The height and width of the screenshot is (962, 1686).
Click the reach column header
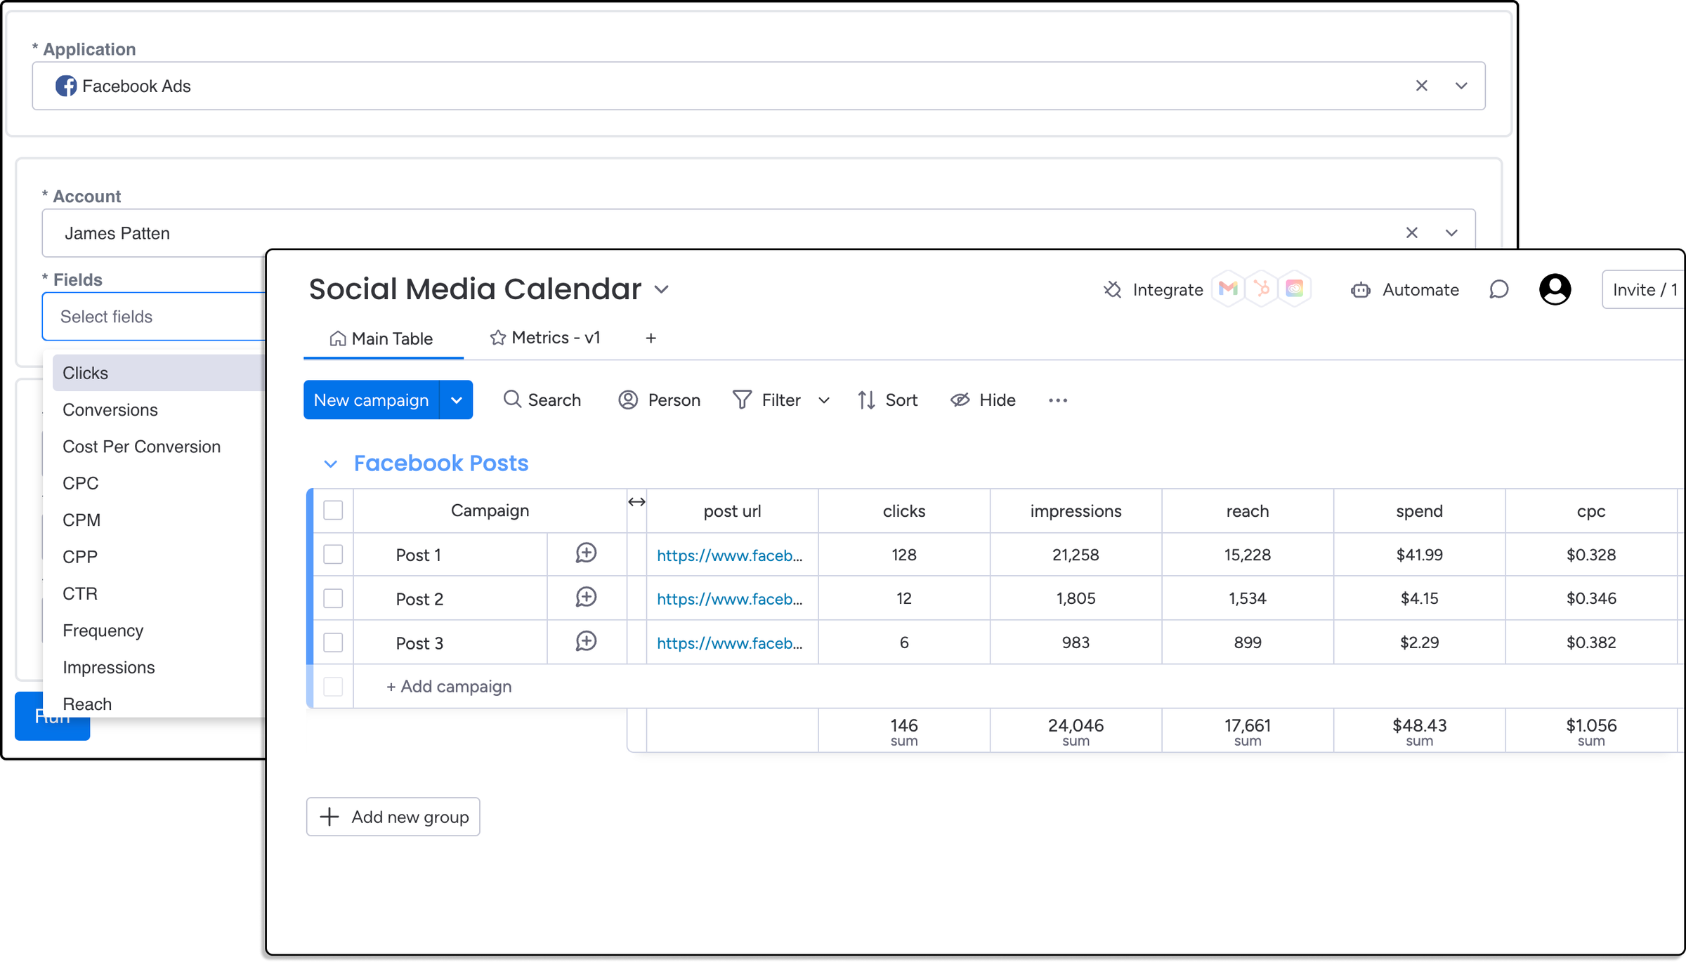click(1248, 511)
